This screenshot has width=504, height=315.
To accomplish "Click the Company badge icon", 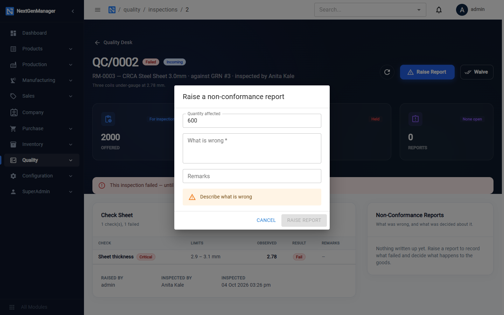I will (14, 112).
